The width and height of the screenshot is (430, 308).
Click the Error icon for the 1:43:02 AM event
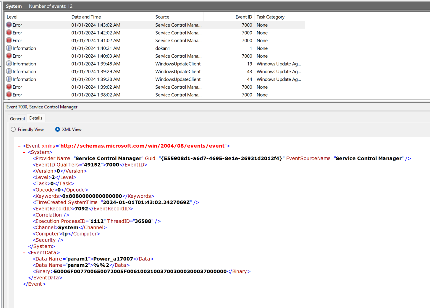[9, 25]
